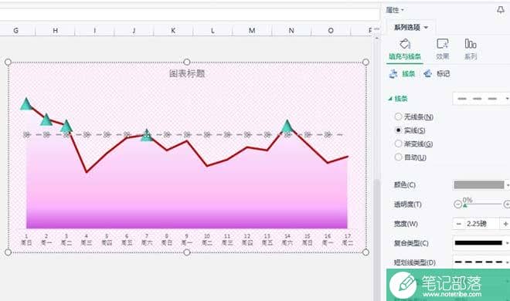Viewport: 510px width, 301px height.
Task: Open the gray 颜色(C) color swatch
Action: coord(479,184)
